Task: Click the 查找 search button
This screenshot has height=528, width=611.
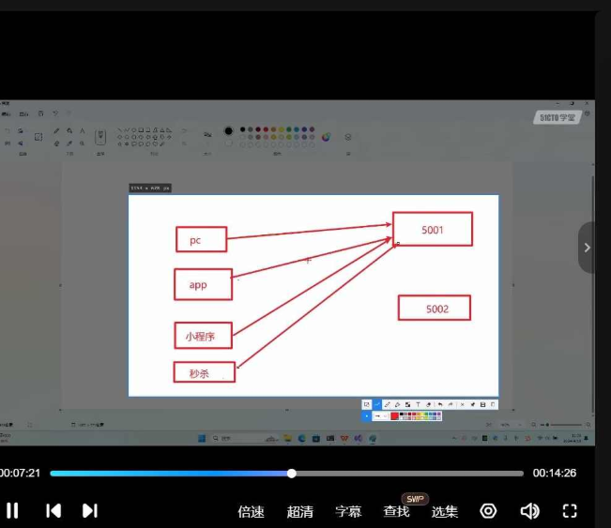Action: pyautogui.click(x=396, y=511)
